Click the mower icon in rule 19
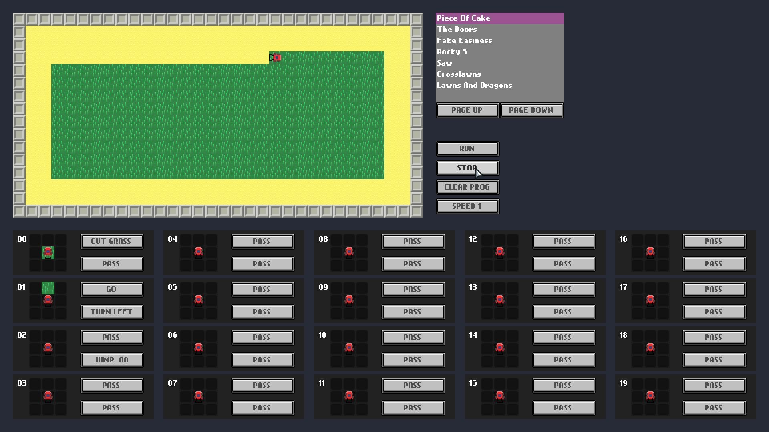The height and width of the screenshot is (432, 769). pos(650,396)
